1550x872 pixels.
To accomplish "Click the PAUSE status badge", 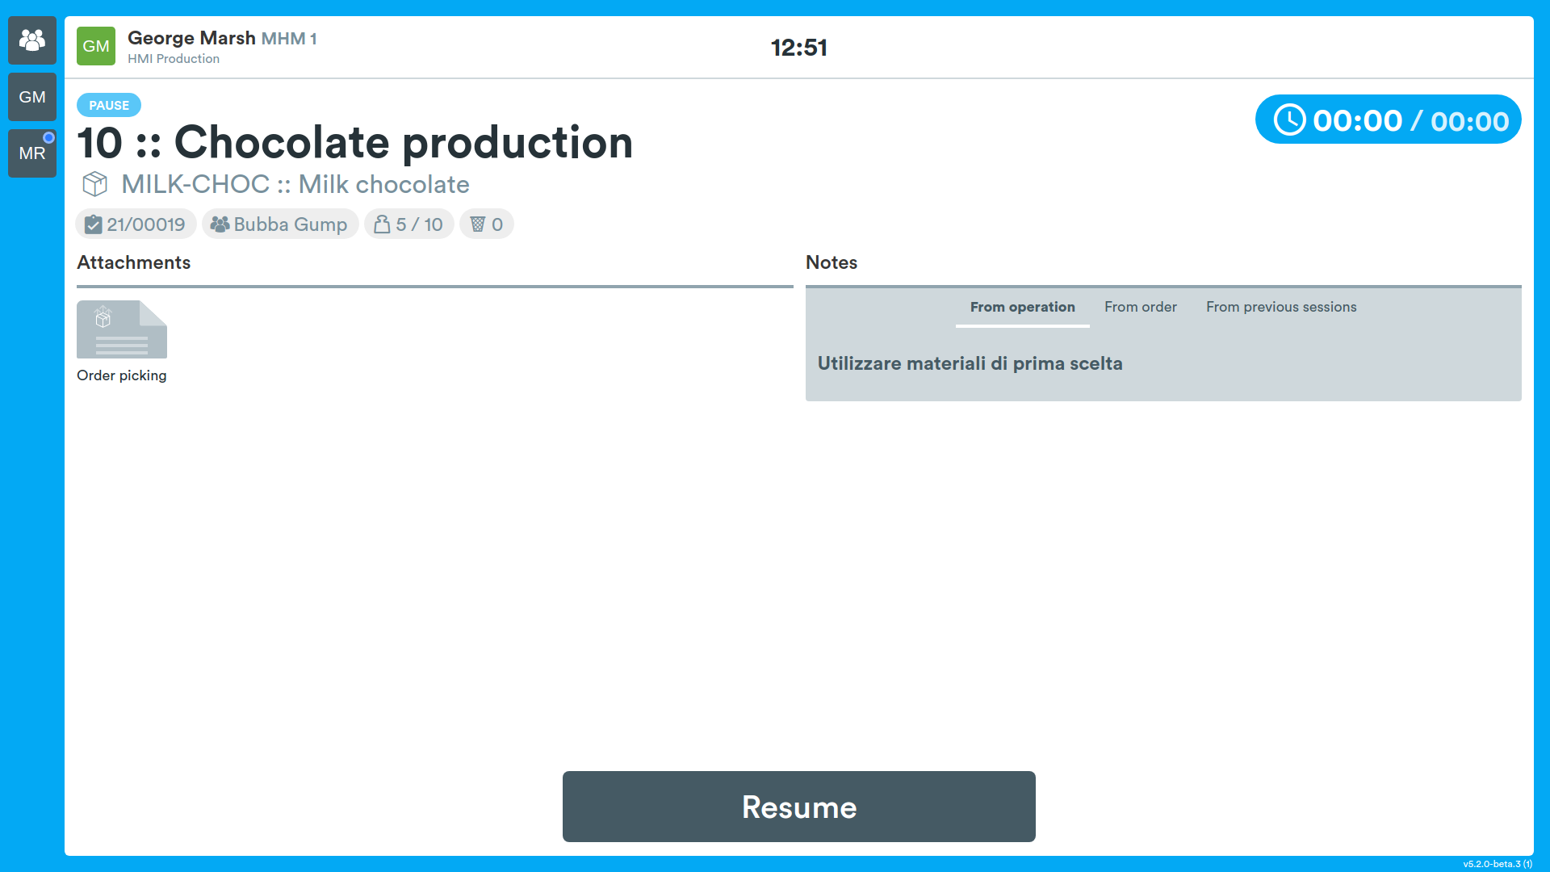I will (x=109, y=105).
